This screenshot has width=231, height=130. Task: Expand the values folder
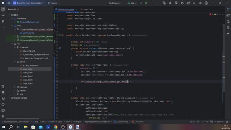(15, 91)
